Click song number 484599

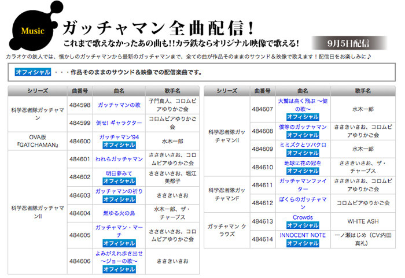point(80,123)
